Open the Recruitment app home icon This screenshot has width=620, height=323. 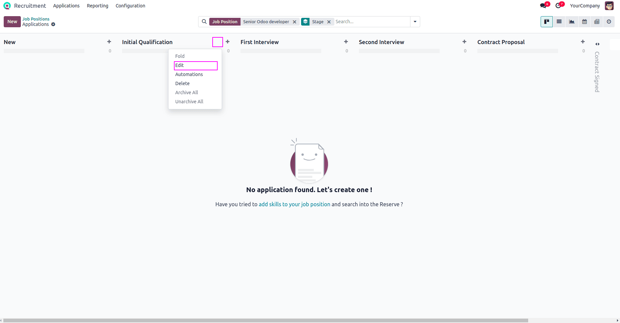coord(7,6)
